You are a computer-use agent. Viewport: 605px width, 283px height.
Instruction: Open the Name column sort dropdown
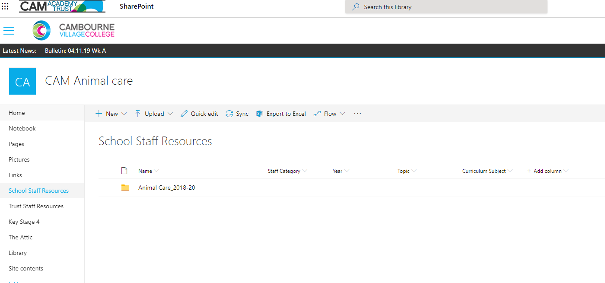[x=156, y=171]
